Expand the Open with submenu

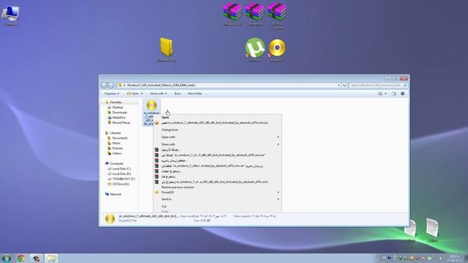[x=217, y=137]
